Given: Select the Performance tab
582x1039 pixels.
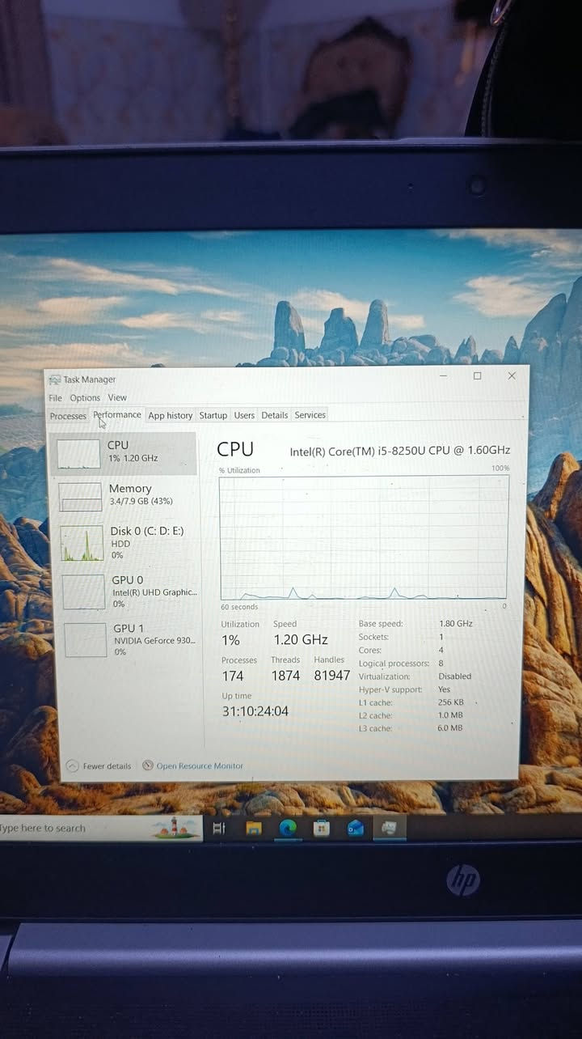Looking at the screenshot, I should pos(117,415).
